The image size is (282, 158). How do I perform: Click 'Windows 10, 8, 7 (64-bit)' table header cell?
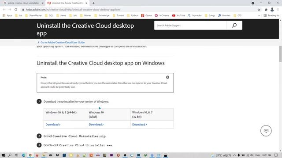[x=65, y=114]
